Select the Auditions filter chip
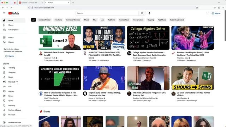The image size is (226, 127). pyautogui.click(x=112, y=20)
